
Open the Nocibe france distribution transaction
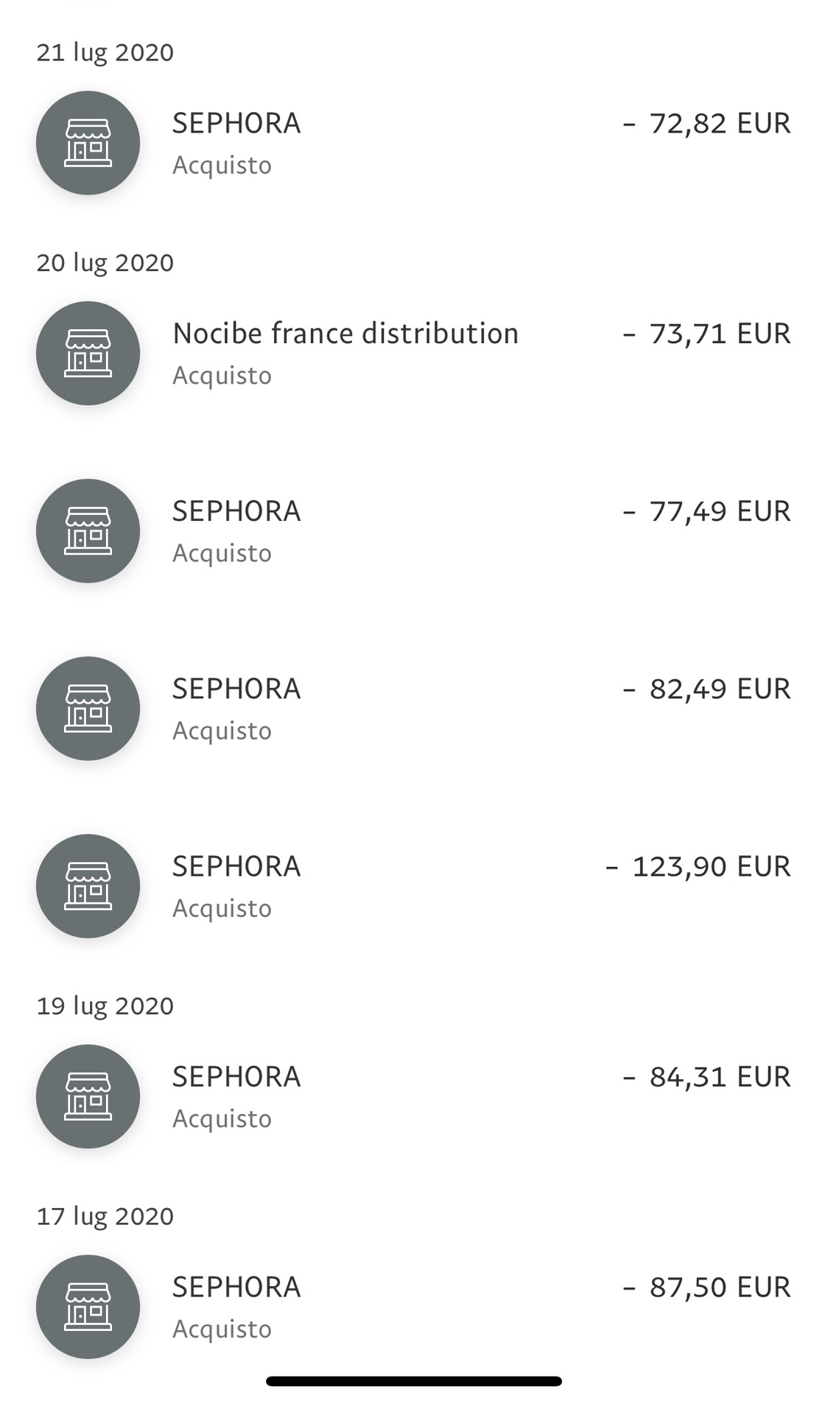click(x=414, y=354)
